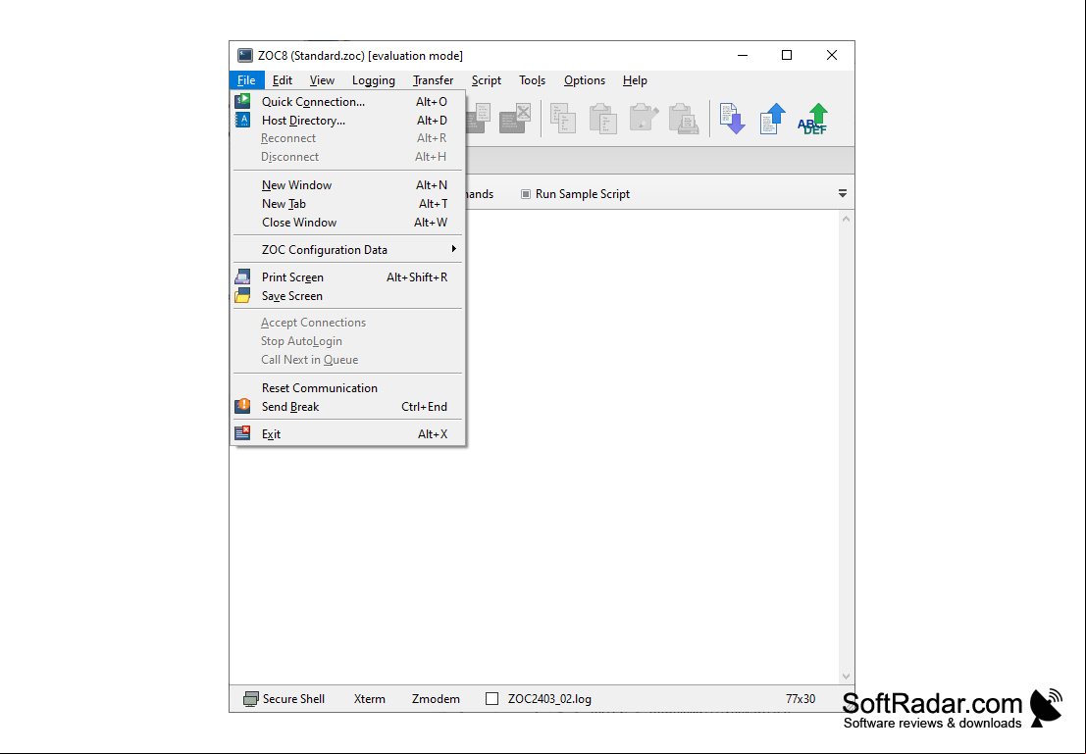1086x754 pixels.
Task: Open the Logging menu
Action: (x=374, y=80)
